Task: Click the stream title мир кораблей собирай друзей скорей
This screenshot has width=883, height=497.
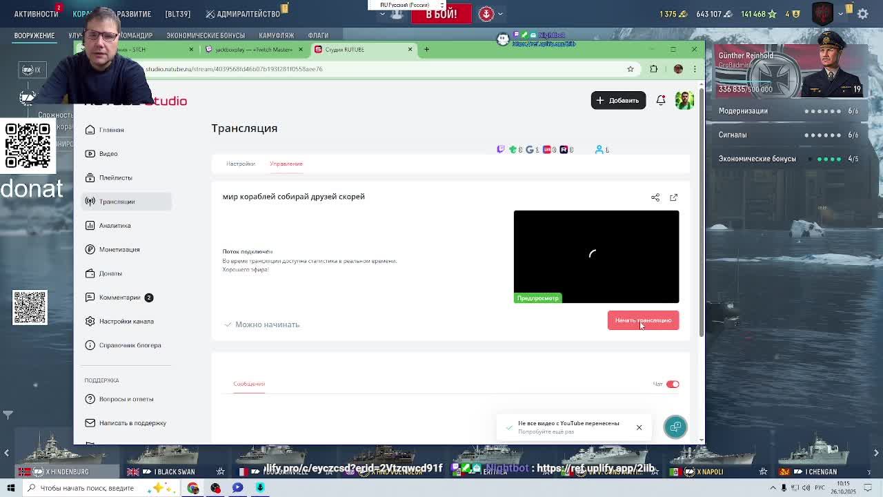Action: pos(294,197)
